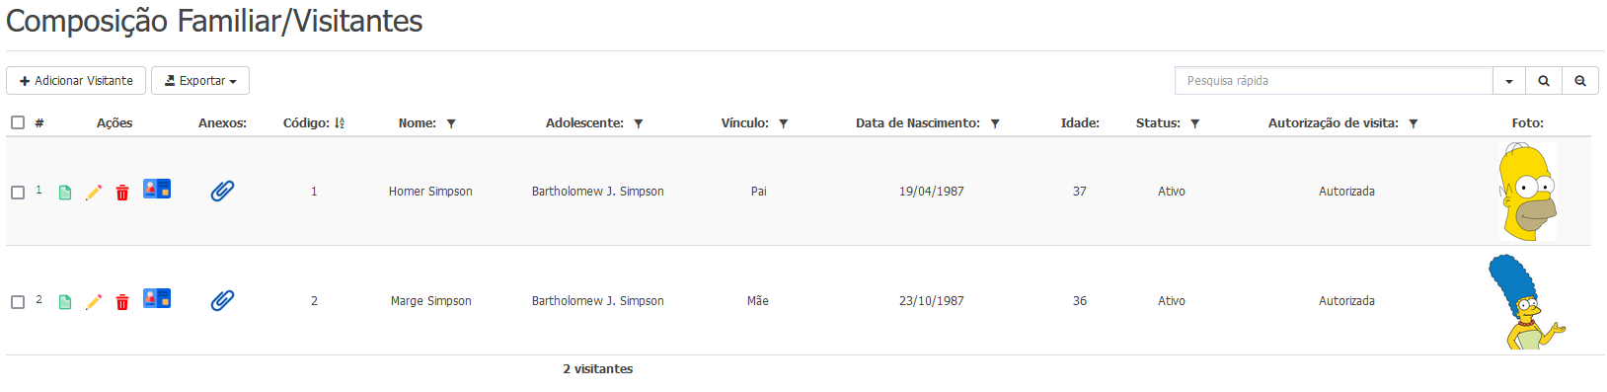Open the Autorização de visita column filter
Image resolution: width=1607 pixels, height=392 pixels.
click(1414, 123)
